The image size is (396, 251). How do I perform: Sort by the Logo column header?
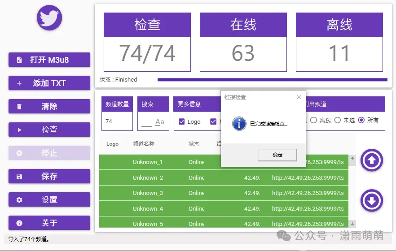coord(112,144)
